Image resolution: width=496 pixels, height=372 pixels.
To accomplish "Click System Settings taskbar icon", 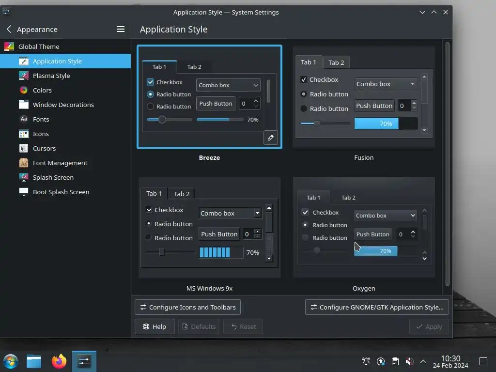I will pos(84,361).
